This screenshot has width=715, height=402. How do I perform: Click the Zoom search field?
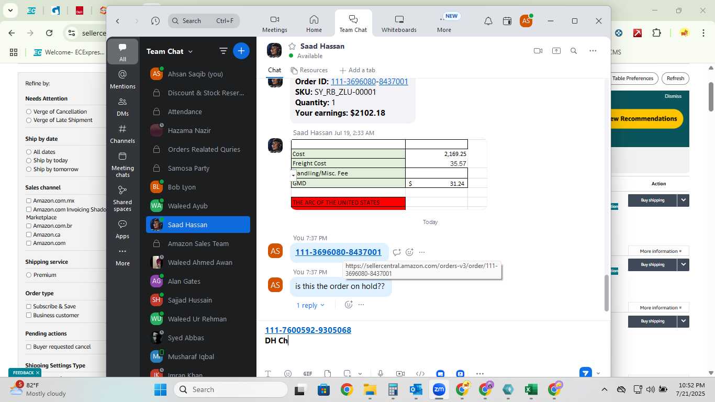204,21
